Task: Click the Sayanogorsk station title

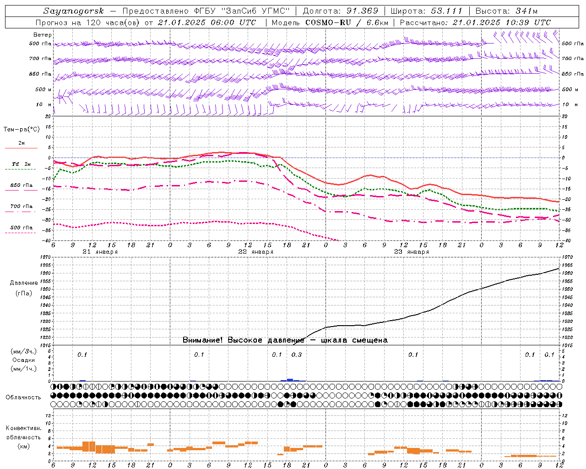Action: [74, 11]
